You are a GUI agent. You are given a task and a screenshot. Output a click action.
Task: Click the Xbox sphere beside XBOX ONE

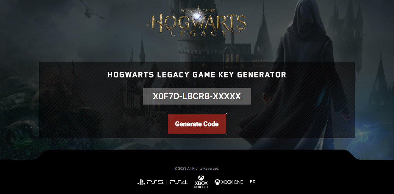[218, 182]
